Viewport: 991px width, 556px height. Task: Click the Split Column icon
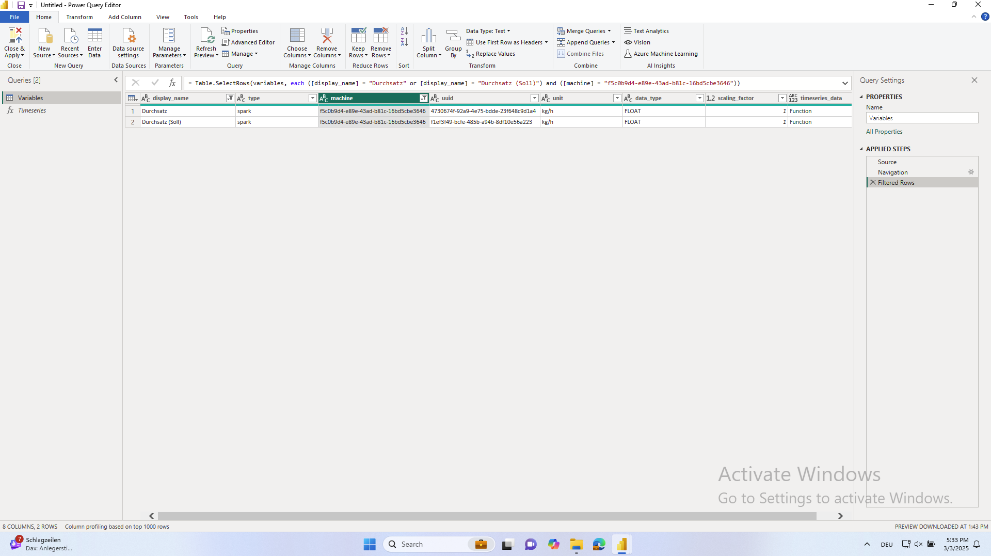(x=428, y=36)
